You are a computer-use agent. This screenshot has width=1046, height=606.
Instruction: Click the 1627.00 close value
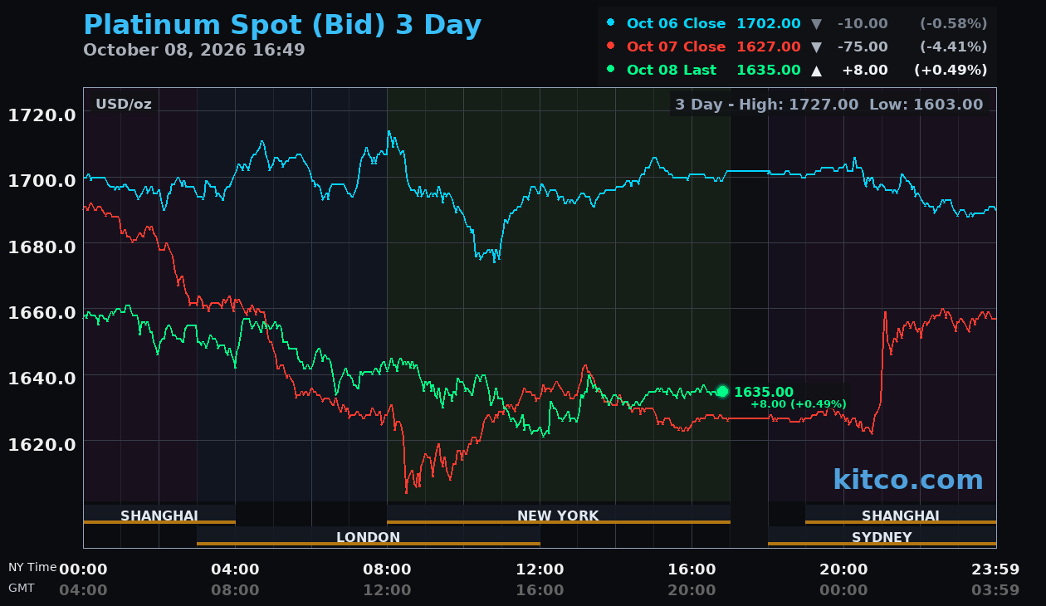tap(769, 46)
